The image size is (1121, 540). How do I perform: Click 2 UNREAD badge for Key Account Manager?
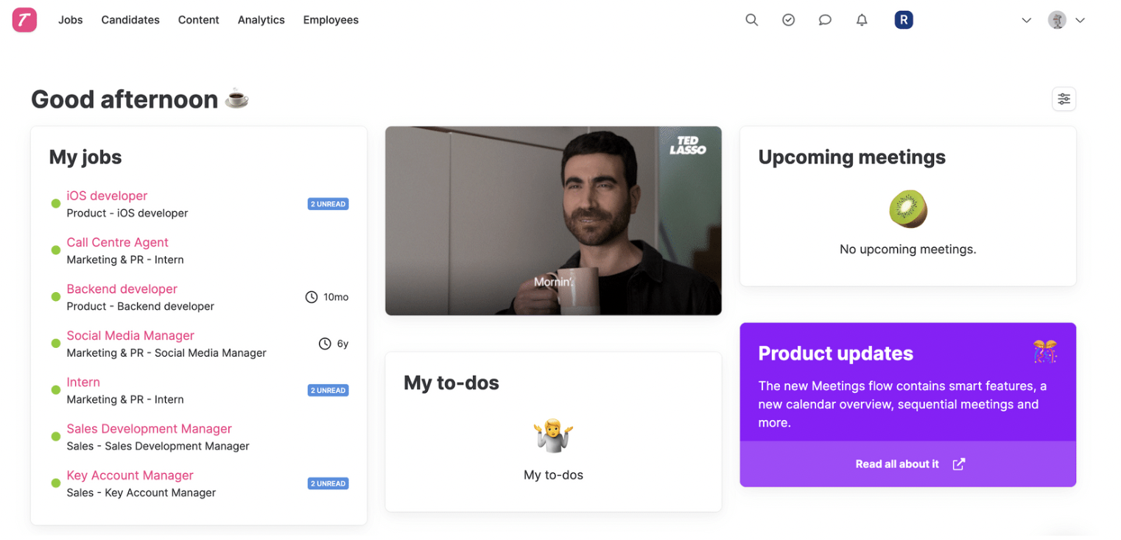coord(328,483)
